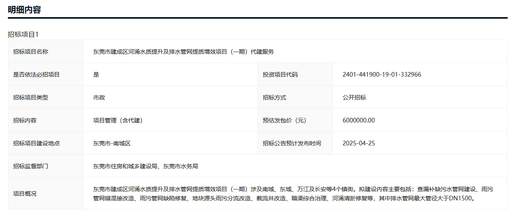This screenshot has height=212, width=511.
Task: Select the 市政 project type value
Action: pyautogui.click(x=99, y=97)
